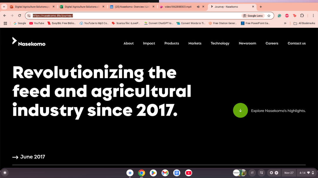This screenshot has width=318, height=178.
Task: Select the June 2017 timeline entry
Action: (x=29, y=157)
